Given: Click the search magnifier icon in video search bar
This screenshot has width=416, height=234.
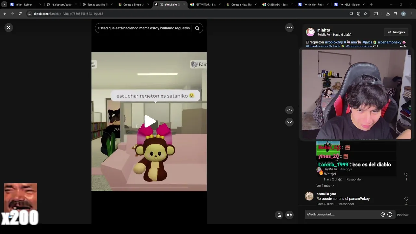Looking at the screenshot, I should [x=197, y=28].
